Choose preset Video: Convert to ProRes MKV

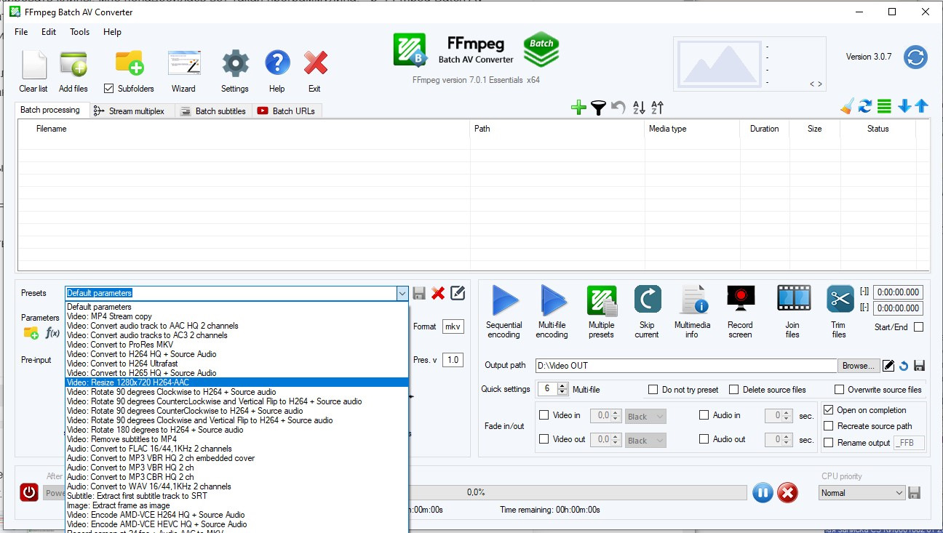(237, 345)
